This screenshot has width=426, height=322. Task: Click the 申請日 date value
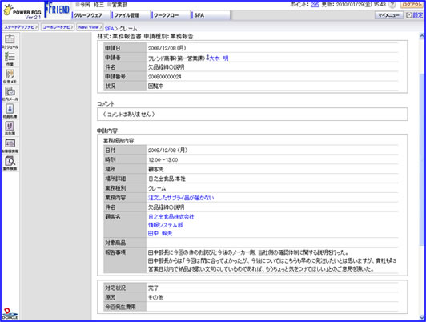(167, 48)
